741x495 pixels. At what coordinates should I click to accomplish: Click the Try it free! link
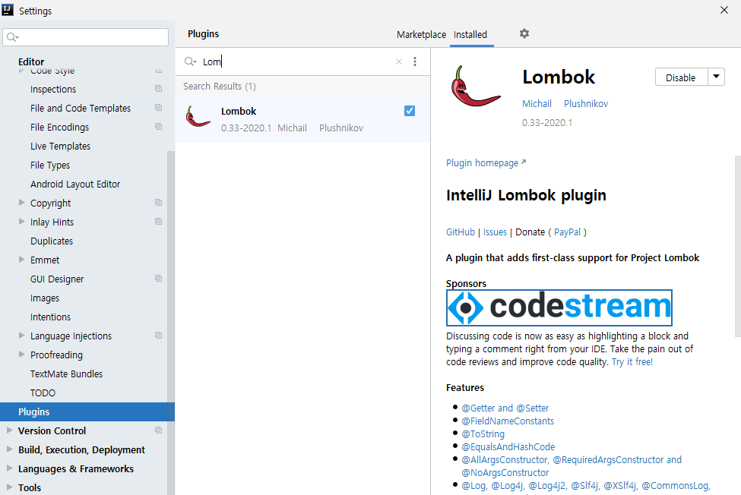pos(632,362)
